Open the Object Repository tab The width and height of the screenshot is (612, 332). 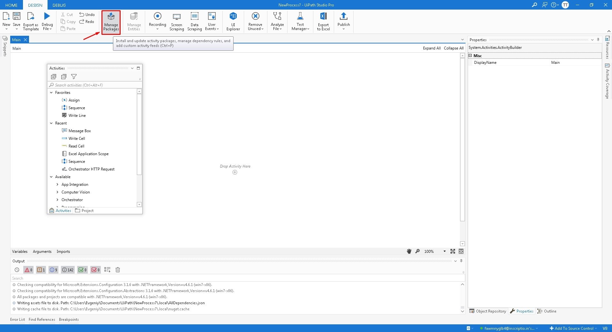488,311
